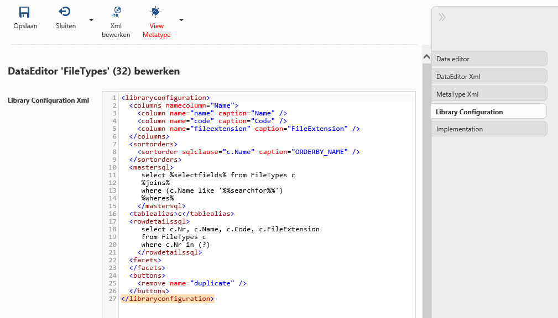Click the Sluiten return-arrow icon

(65, 11)
